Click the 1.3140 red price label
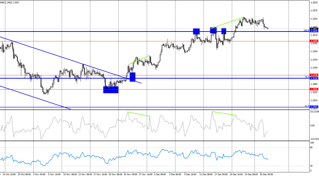The image size is (319, 177). [313, 75]
